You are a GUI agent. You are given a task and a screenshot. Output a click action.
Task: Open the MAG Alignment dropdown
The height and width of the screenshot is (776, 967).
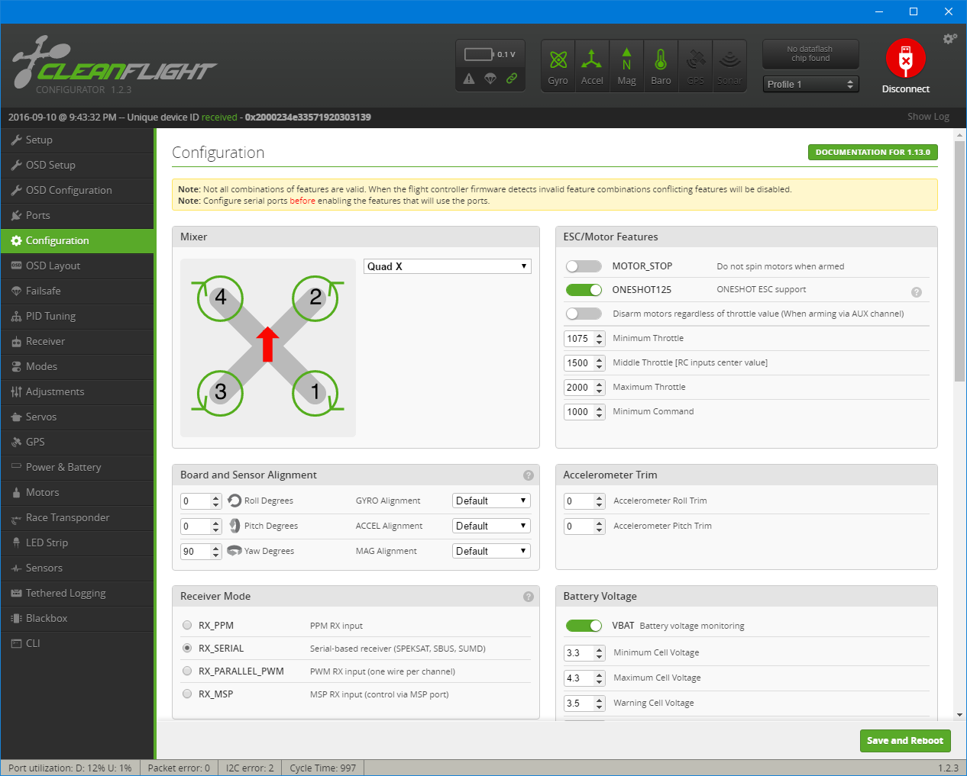pyautogui.click(x=491, y=551)
